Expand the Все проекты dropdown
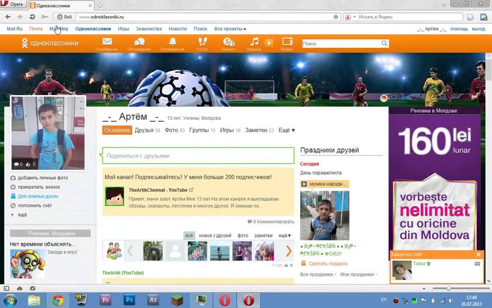Screen dimensions: 492x308 tap(230, 29)
